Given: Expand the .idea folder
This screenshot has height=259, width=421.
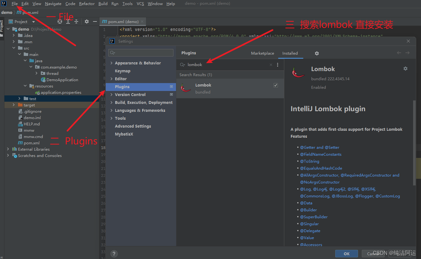Looking at the screenshot, I should (x=14, y=36).
